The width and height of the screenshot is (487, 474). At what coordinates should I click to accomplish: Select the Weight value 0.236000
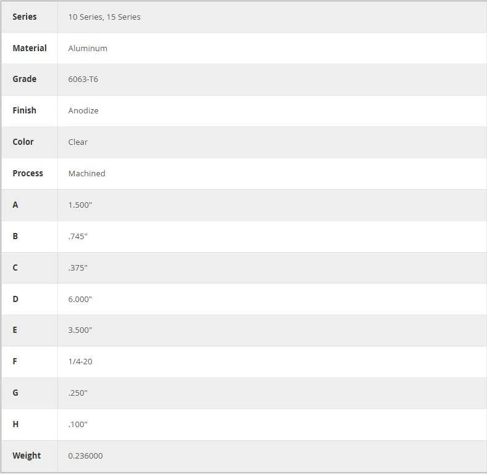pos(85,456)
